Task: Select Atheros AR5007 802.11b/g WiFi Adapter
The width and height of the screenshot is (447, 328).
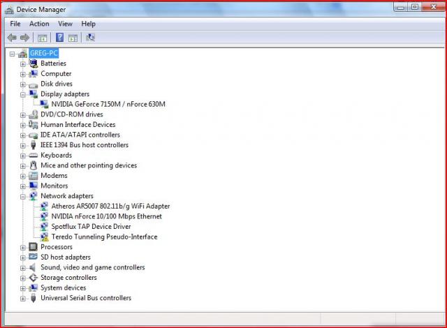Action: pos(110,207)
